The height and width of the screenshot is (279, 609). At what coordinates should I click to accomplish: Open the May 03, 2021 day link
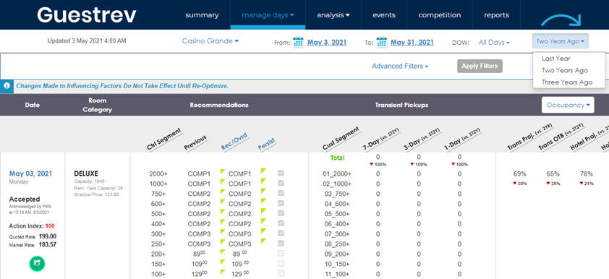coord(30,173)
